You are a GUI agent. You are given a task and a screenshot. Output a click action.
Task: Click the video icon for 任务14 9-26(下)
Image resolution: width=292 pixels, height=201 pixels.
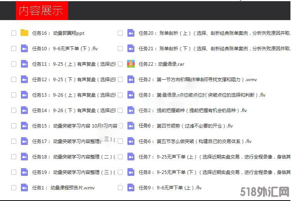tap(24, 110)
